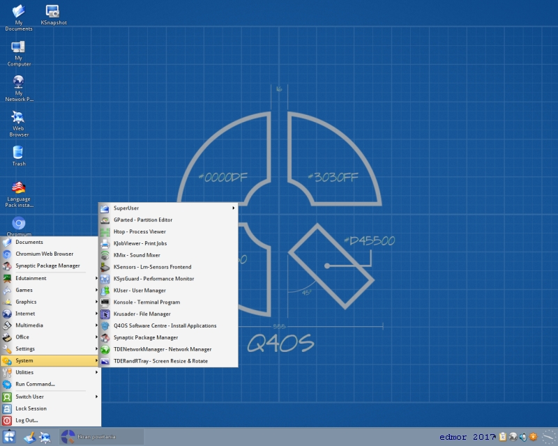Open the KSnapshot desktop icon

click(x=54, y=15)
